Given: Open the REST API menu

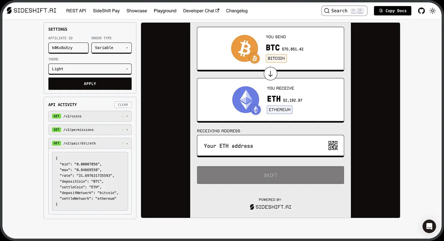Looking at the screenshot, I should pyautogui.click(x=76, y=11).
